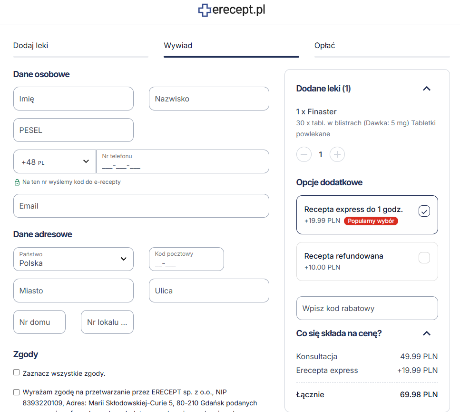This screenshot has width=460, height=412.
Task: Focus the Kod pocztowy field
Action: [x=186, y=259]
